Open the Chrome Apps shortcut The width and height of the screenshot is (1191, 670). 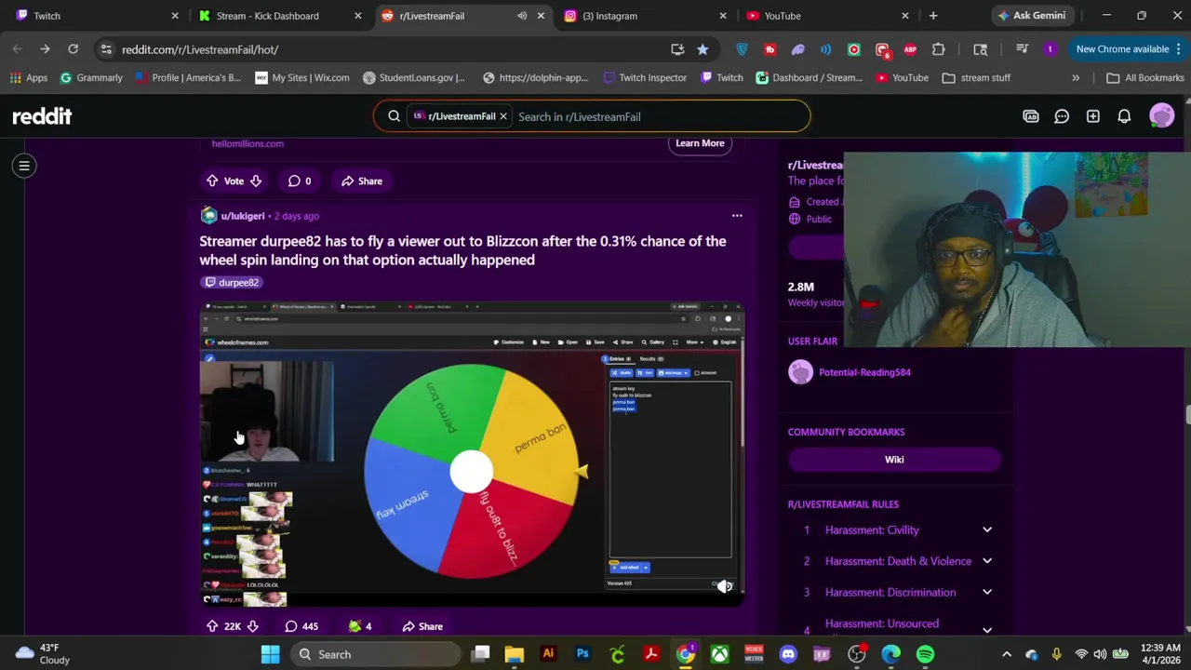tap(28, 78)
